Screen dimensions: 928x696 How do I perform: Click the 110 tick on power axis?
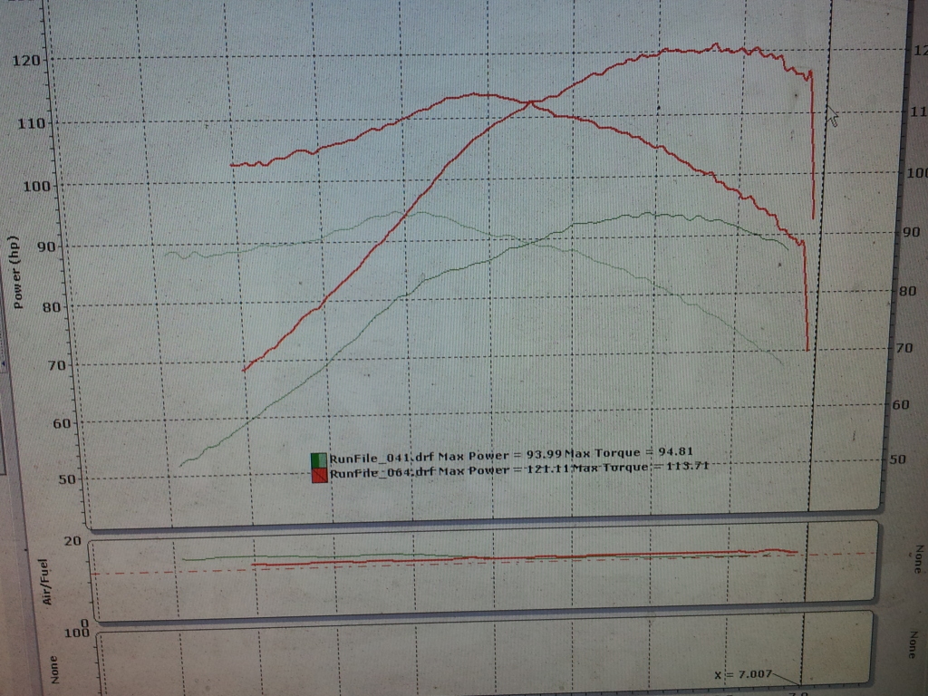tap(30, 123)
